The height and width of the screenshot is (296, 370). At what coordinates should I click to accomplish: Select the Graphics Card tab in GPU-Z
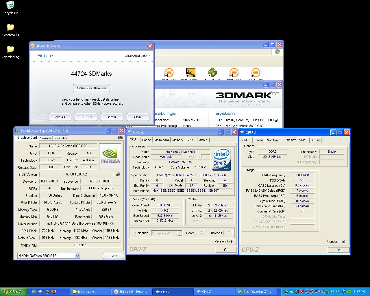tap(27, 138)
